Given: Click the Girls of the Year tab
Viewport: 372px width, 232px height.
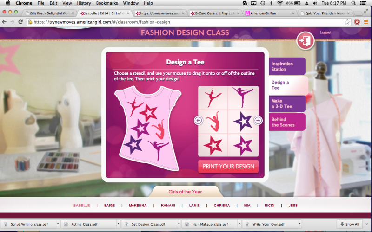Looking at the screenshot, I should [x=185, y=192].
